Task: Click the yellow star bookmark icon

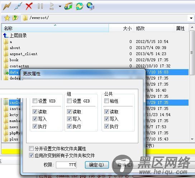Action: [x=7, y=18]
